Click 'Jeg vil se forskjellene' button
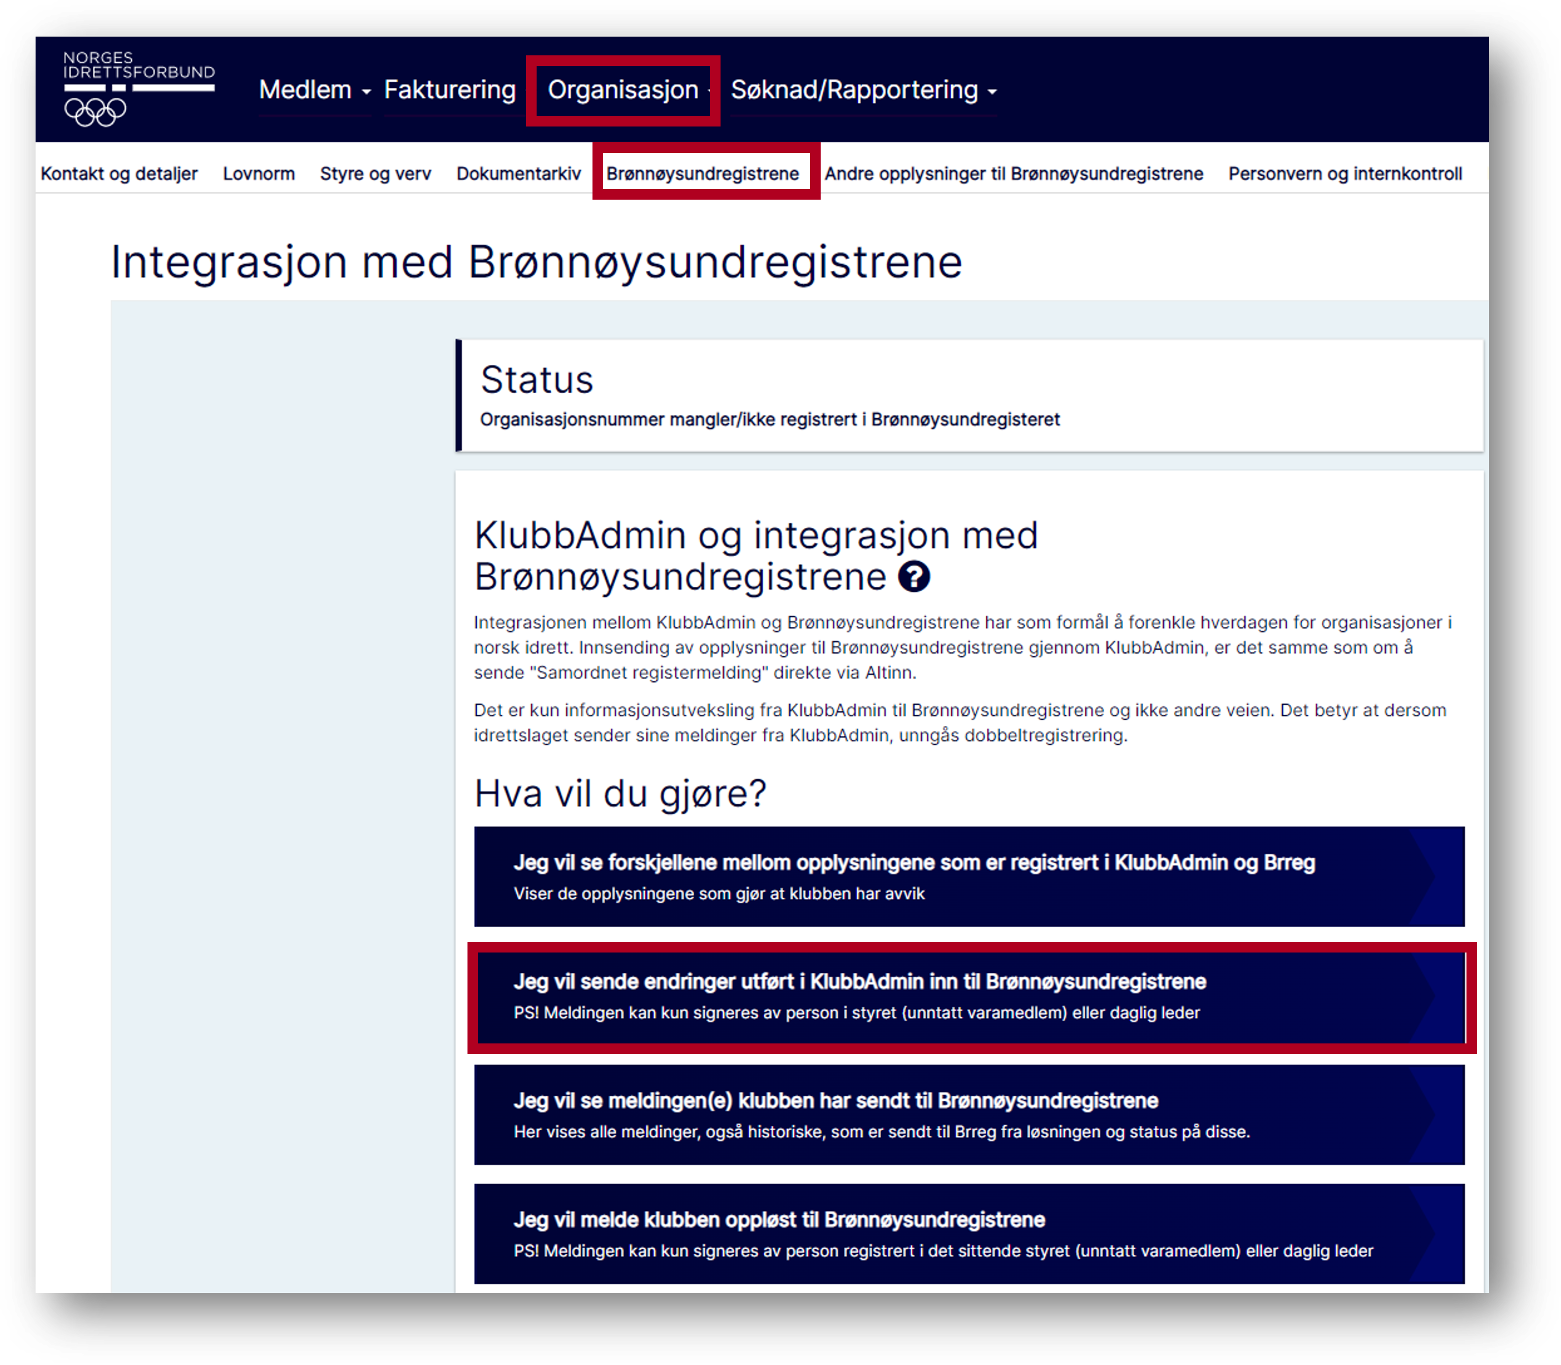 [969, 877]
